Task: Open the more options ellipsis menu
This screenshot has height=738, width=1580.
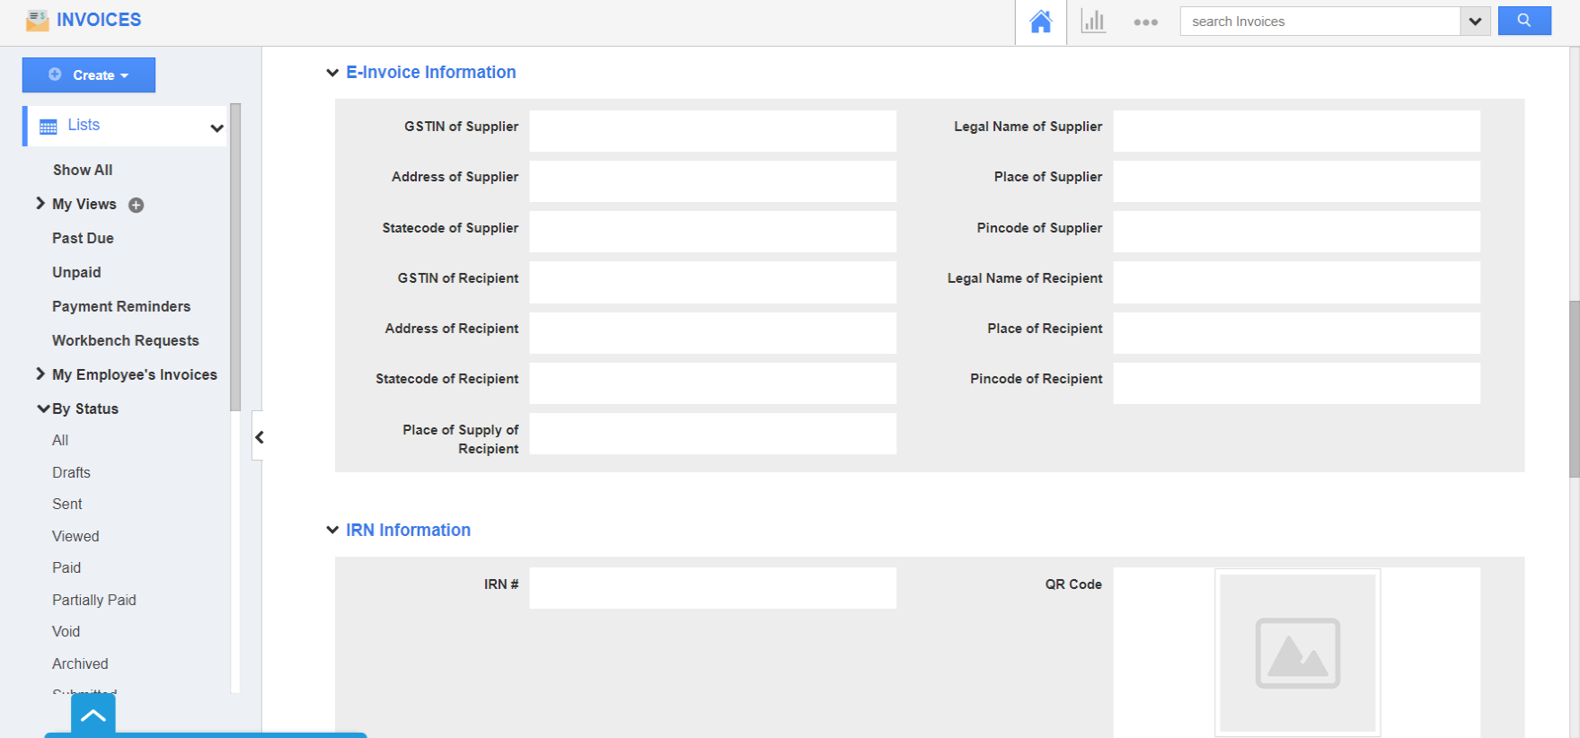Action: point(1145,22)
